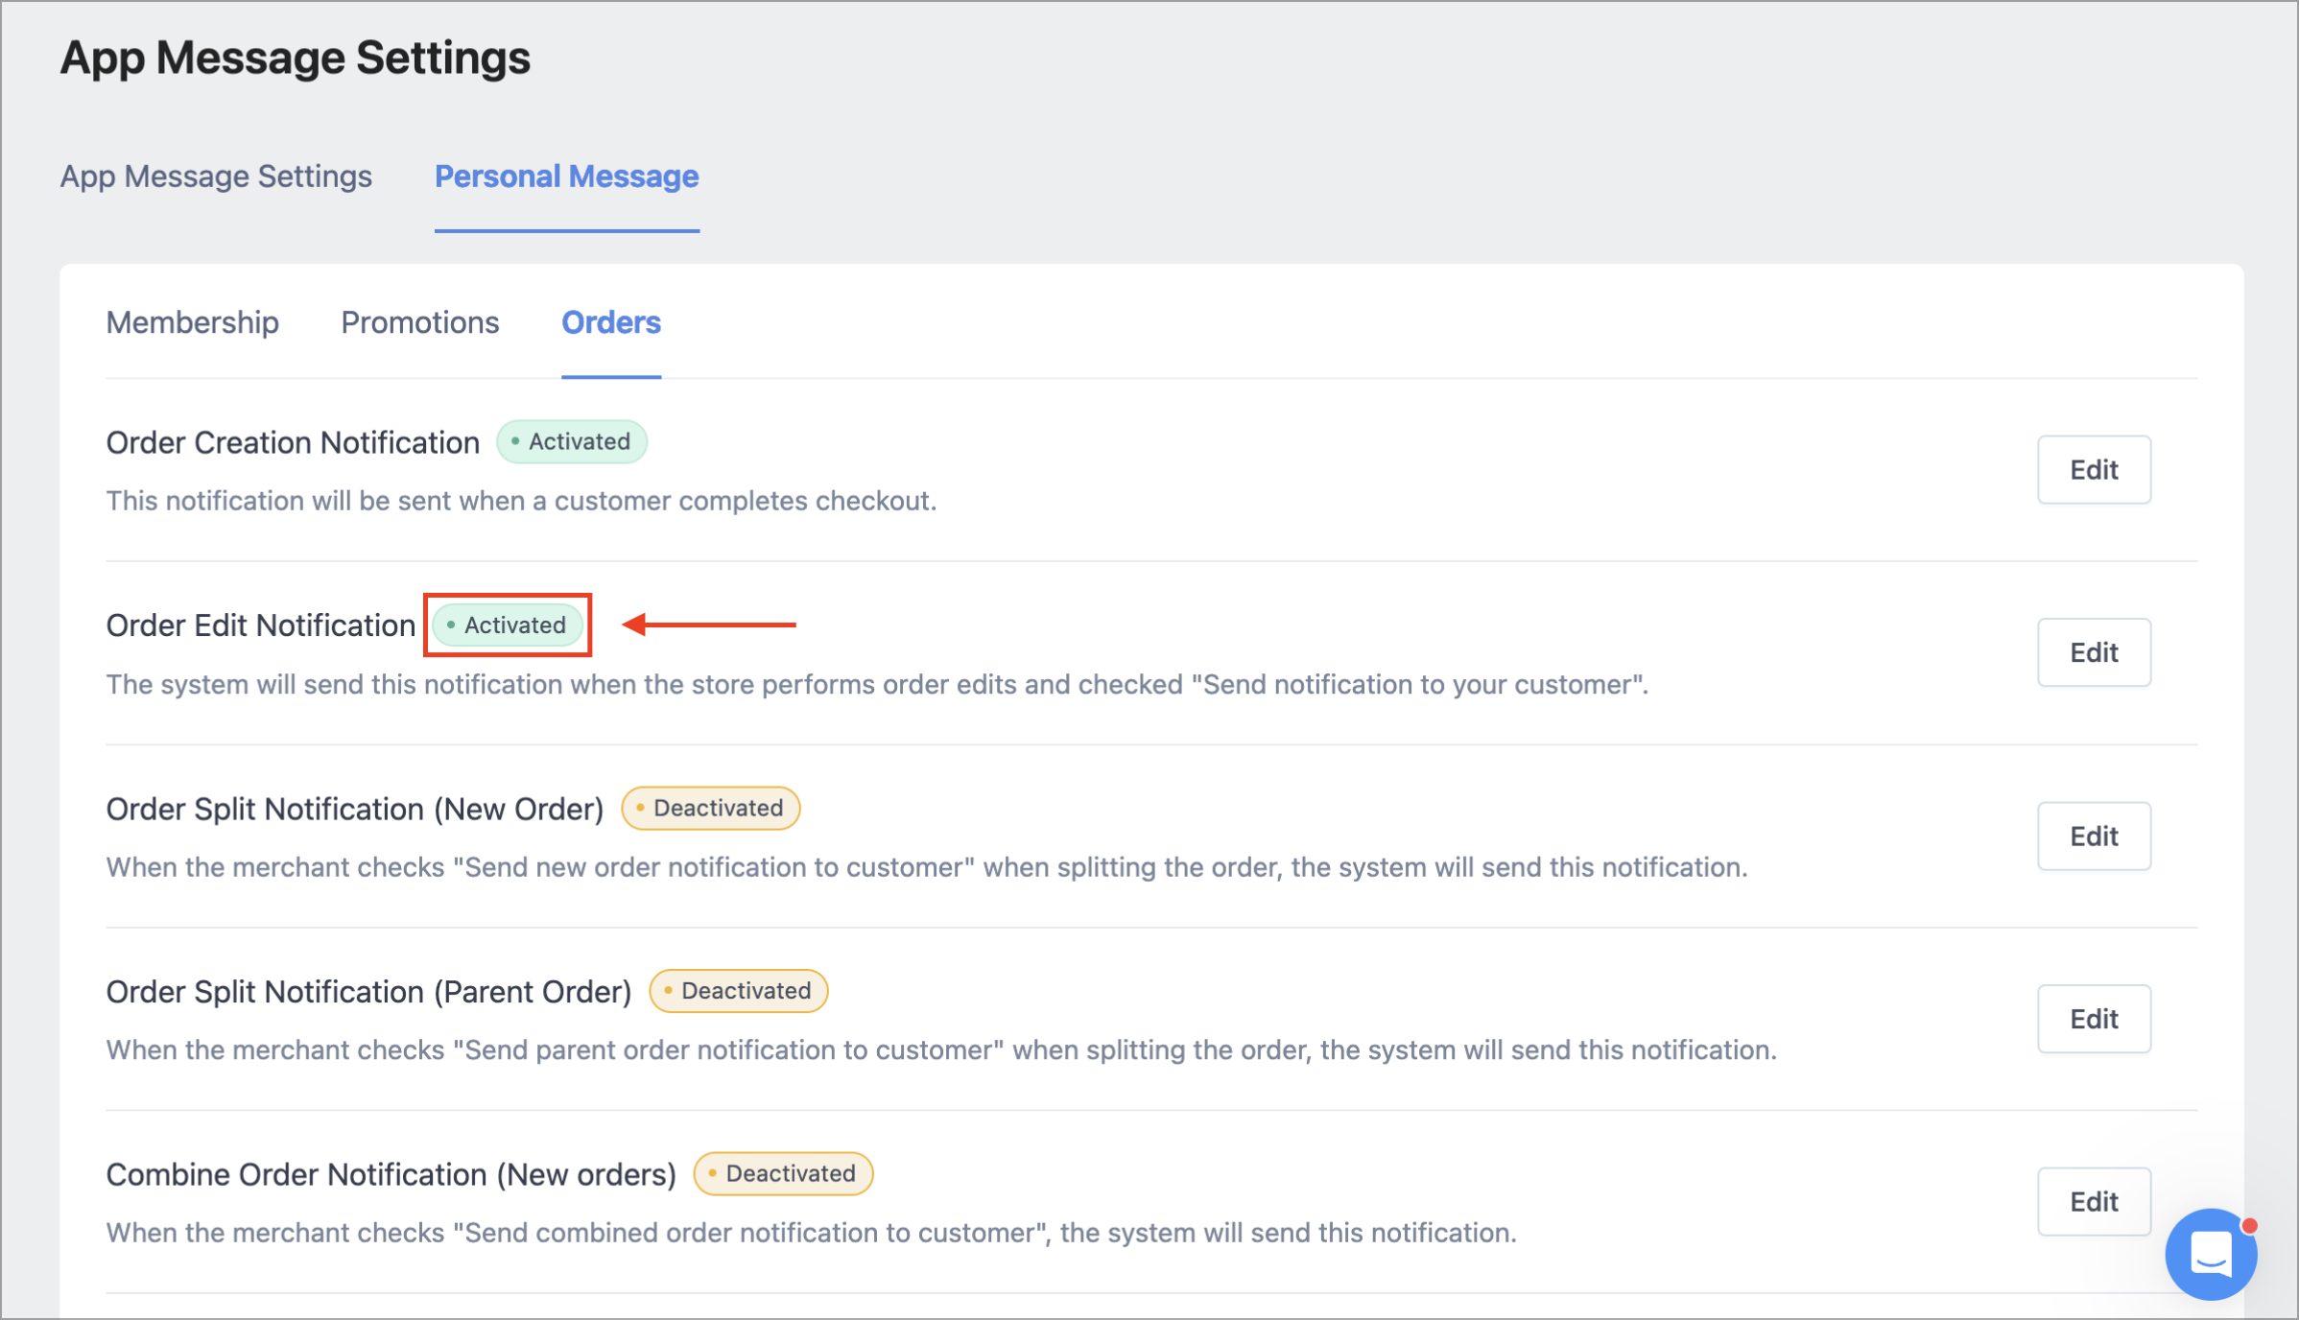Edit the Order Creation Notification
The width and height of the screenshot is (2299, 1320).
coord(2094,470)
